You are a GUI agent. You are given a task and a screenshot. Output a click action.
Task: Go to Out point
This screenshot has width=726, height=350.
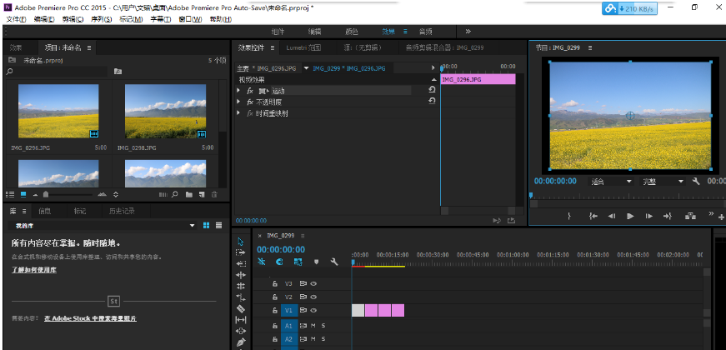tap(667, 216)
